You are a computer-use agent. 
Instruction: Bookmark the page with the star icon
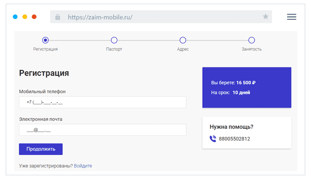pos(265,17)
